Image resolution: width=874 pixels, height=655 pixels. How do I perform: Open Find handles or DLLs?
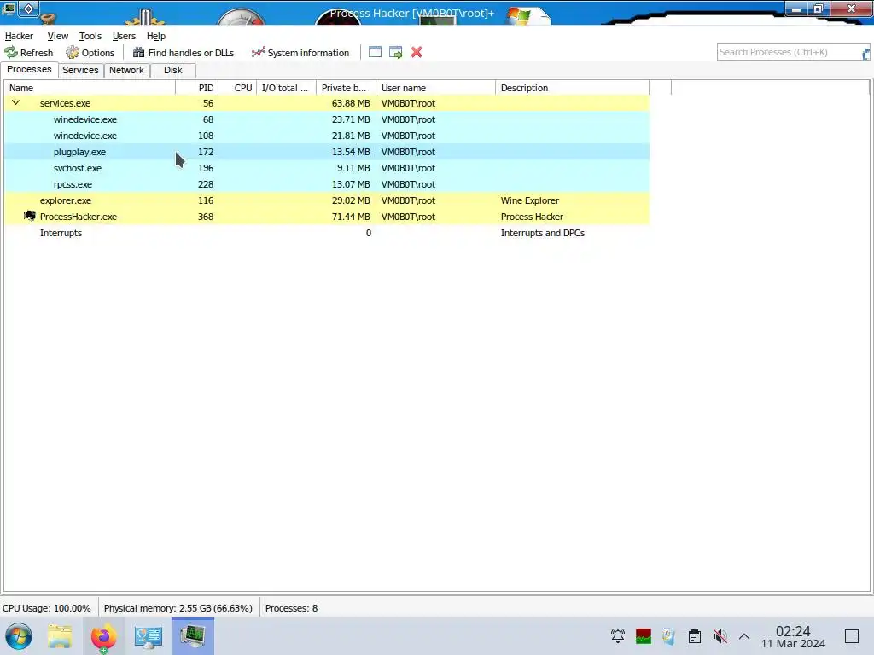[x=184, y=52]
